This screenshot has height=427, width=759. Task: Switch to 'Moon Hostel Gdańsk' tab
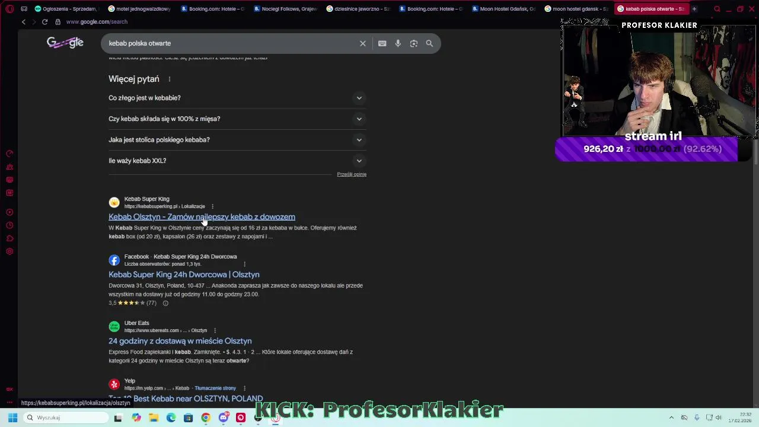pos(503,9)
